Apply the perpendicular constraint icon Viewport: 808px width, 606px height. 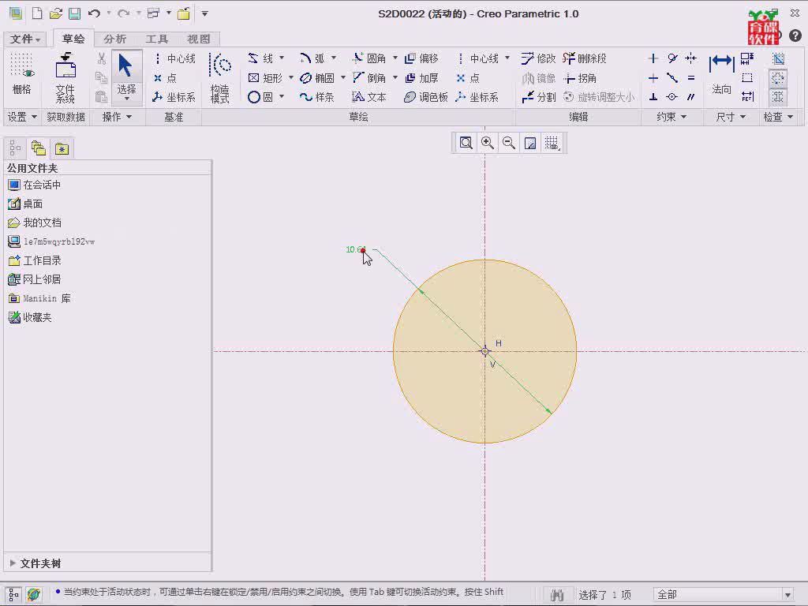653,97
